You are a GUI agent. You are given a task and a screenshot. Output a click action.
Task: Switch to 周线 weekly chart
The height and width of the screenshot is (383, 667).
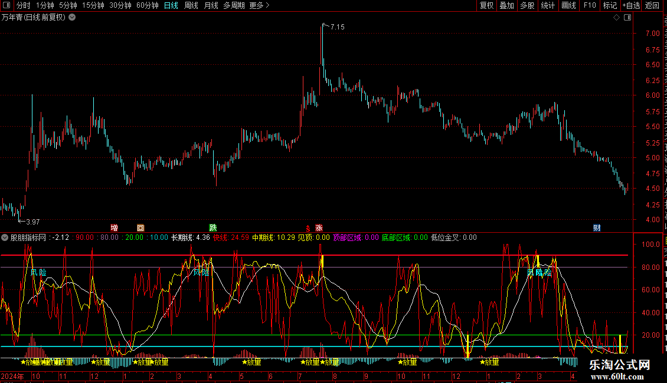(x=191, y=5)
